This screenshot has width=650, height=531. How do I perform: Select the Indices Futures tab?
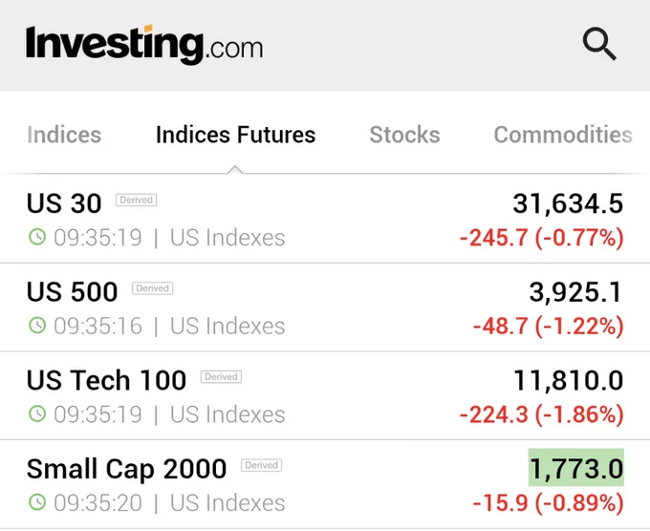click(235, 135)
